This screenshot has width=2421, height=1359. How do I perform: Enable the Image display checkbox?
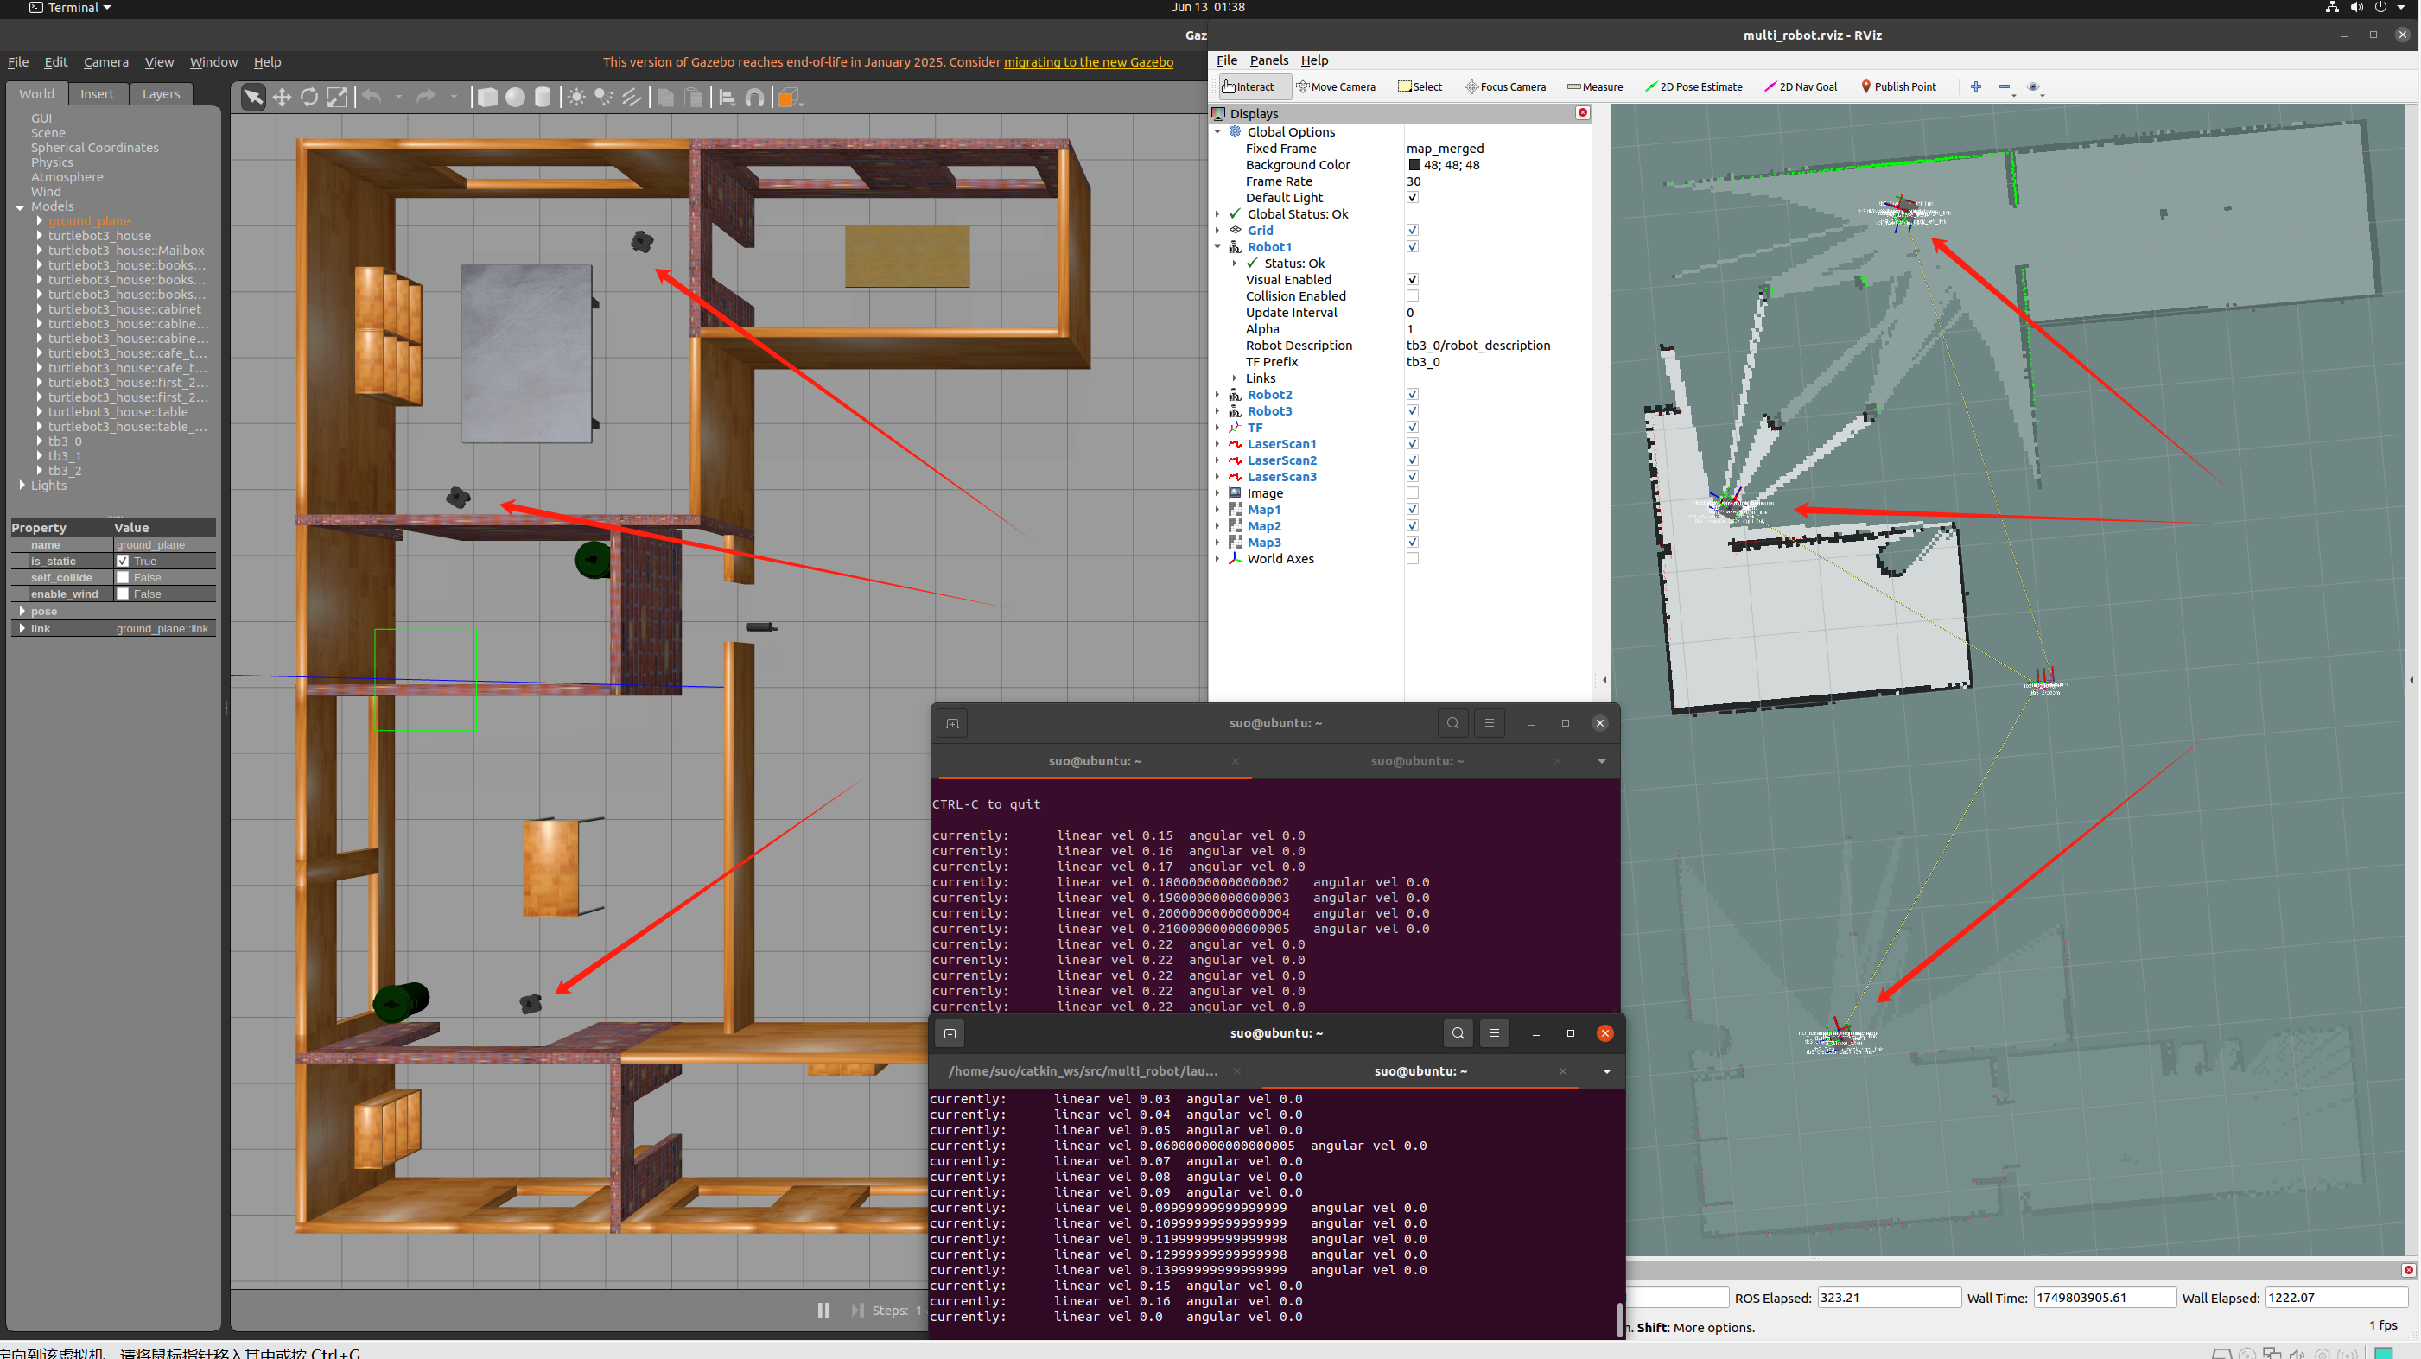(x=1412, y=493)
